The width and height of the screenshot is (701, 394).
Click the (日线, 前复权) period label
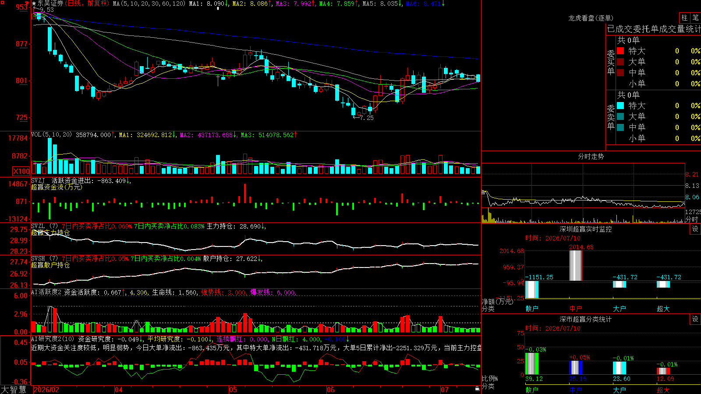pyautogui.click(x=87, y=4)
